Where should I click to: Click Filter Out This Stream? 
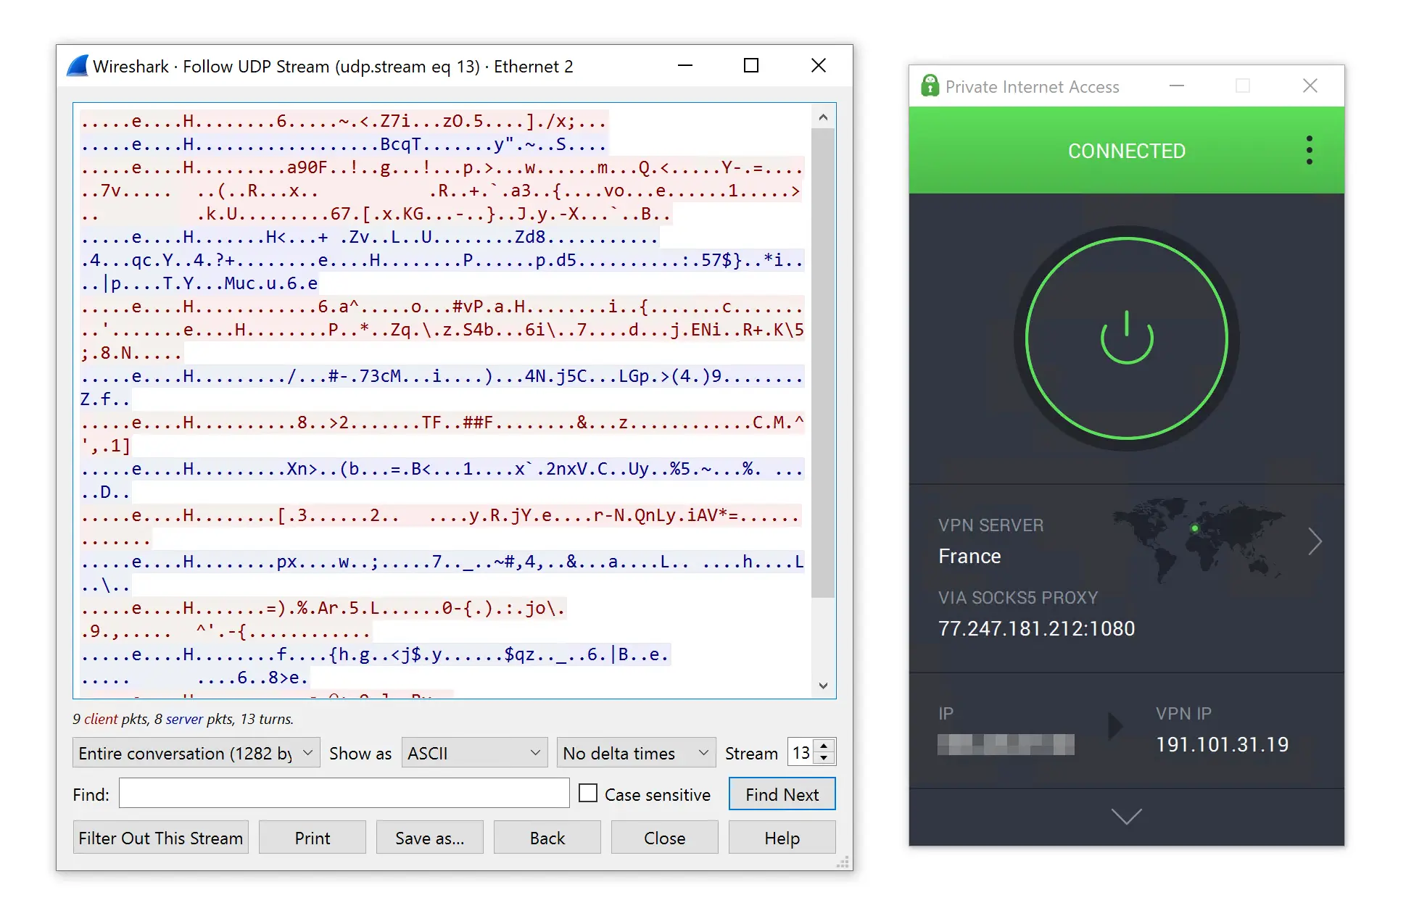(x=160, y=838)
